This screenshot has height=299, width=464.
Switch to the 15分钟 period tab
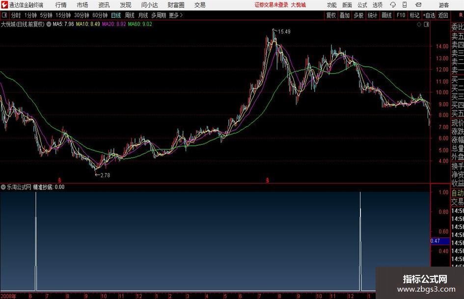63,15
